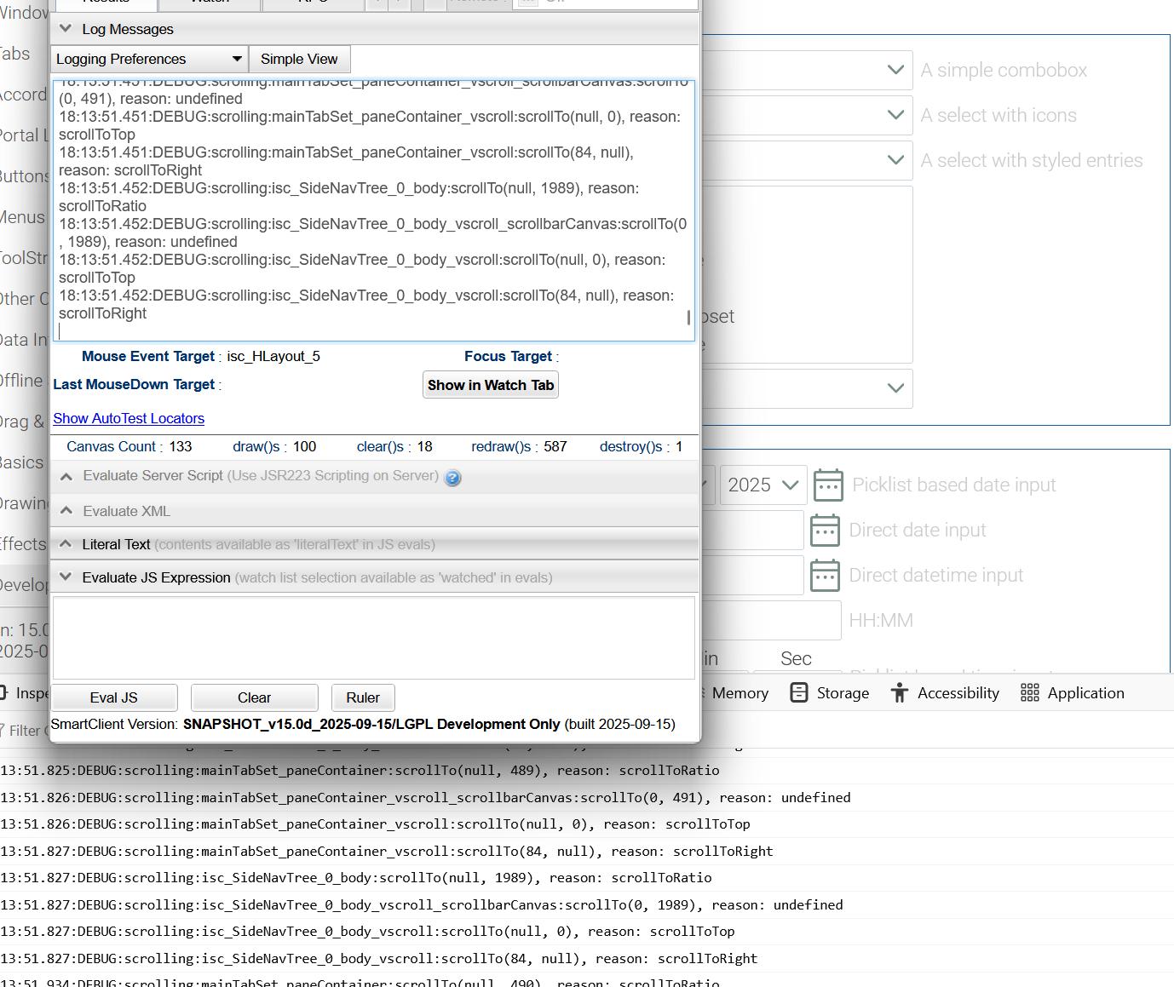Expand the Literal Text section
The width and height of the screenshot is (1174, 987).
[x=66, y=543]
